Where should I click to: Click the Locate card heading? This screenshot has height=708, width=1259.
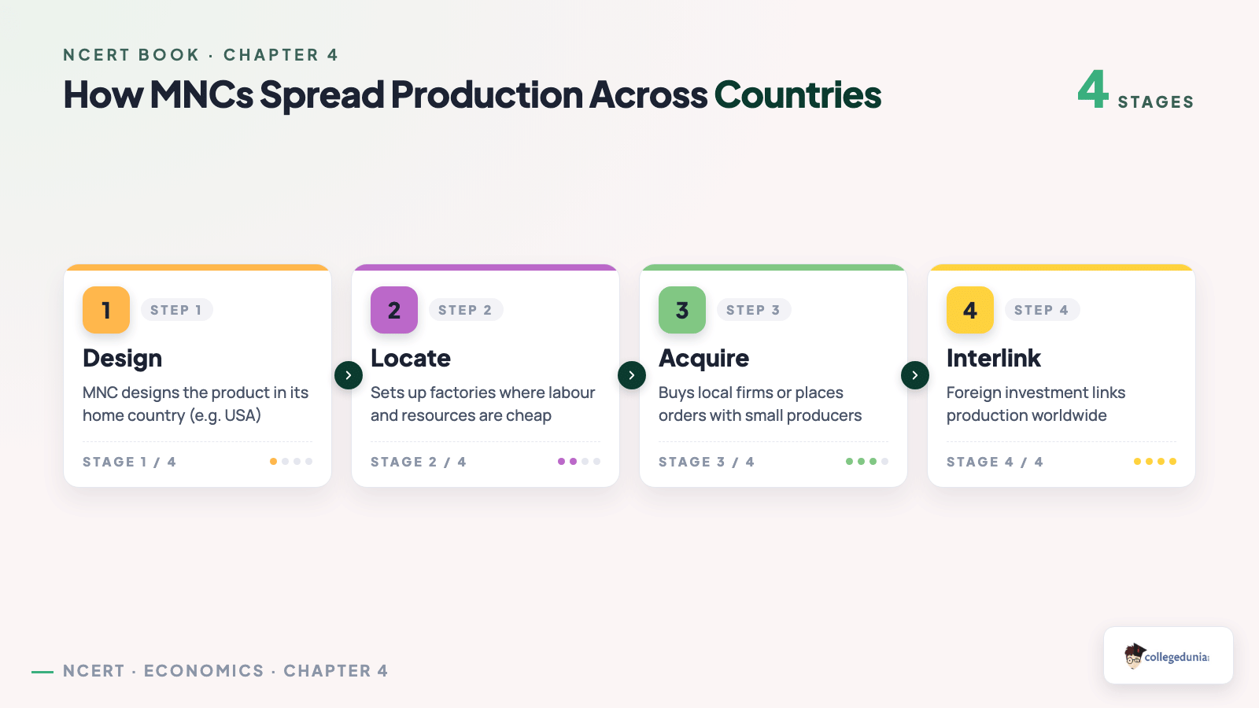pyautogui.click(x=411, y=359)
